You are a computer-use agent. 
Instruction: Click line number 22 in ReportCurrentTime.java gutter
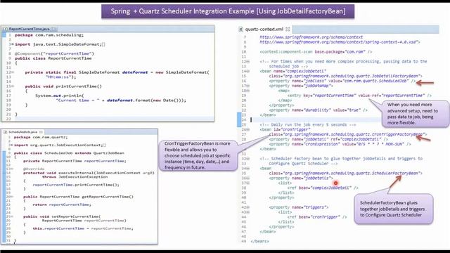coord(8,119)
